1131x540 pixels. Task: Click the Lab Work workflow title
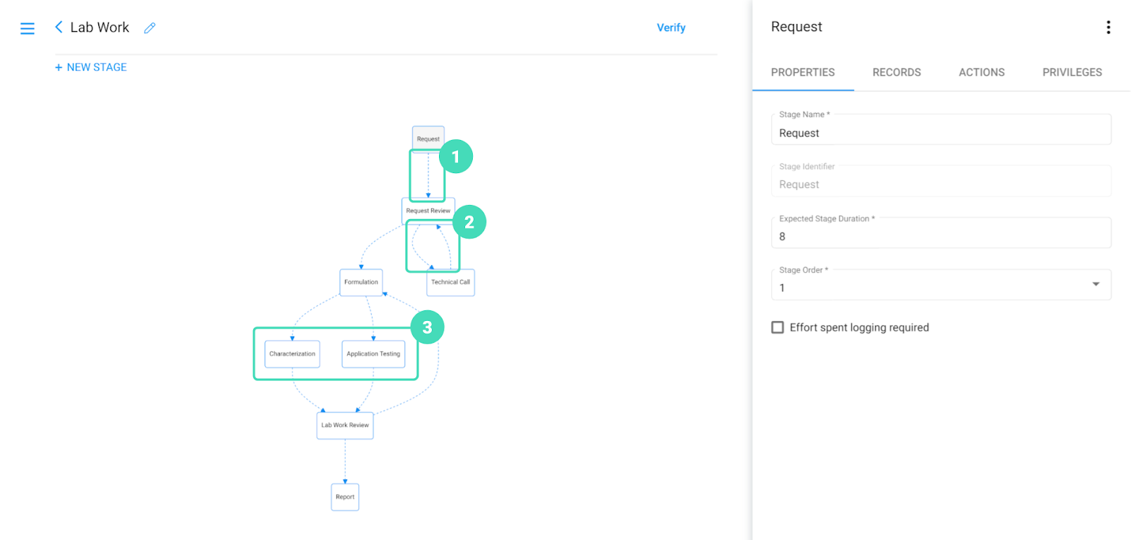(100, 28)
